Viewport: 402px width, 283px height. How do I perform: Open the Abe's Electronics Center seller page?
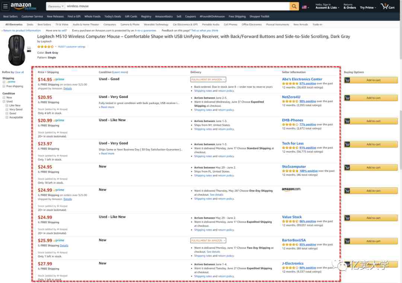click(302, 79)
